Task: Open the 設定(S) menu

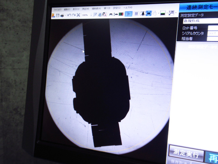Action: click(x=117, y=8)
